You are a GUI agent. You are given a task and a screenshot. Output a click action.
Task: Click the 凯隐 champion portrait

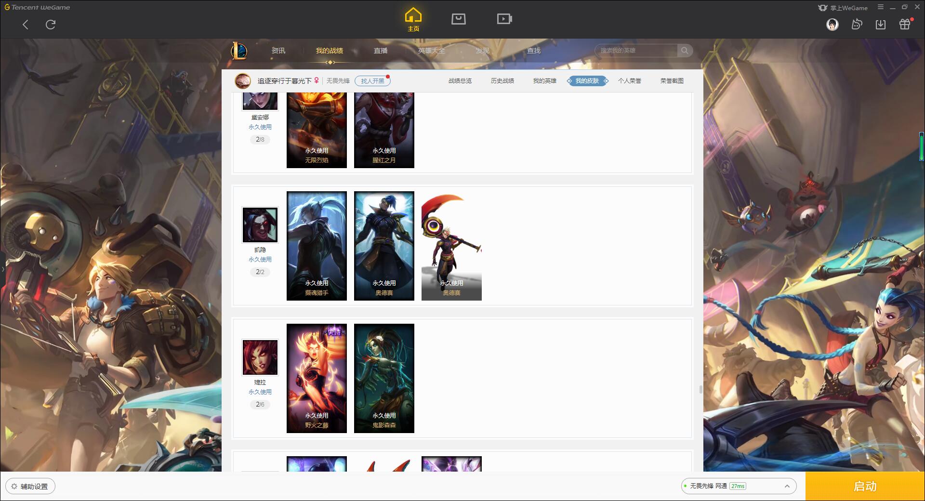pos(260,225)
